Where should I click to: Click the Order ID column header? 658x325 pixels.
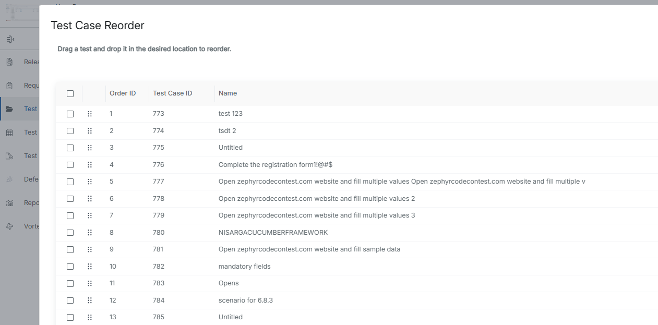(123, 93)
